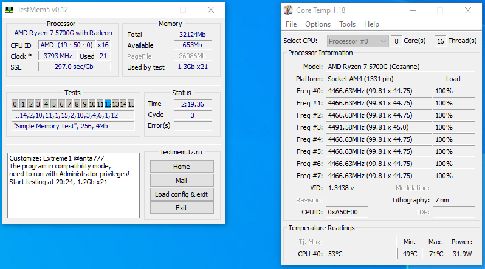This screenshot has height=269, width=485.
Task: Open the File menu in Core Temp
Action: pyautogui.click(x=291, y=24)
